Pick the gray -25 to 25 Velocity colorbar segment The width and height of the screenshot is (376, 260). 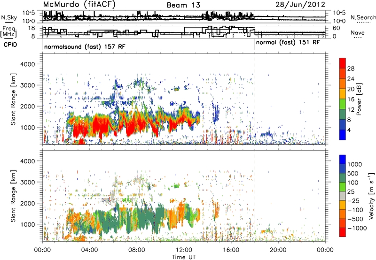[x=343, y=196]
